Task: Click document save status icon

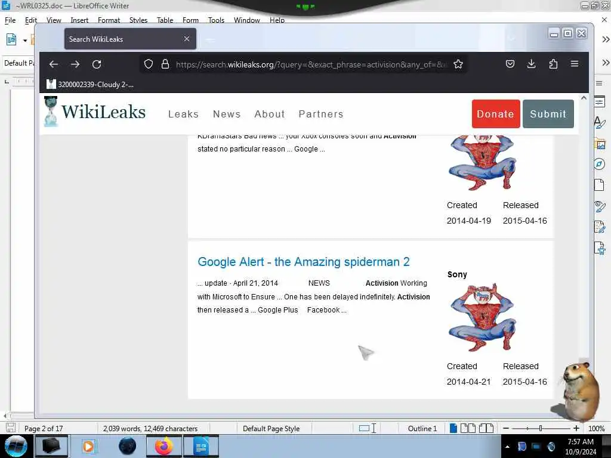Action: [11, 428]
